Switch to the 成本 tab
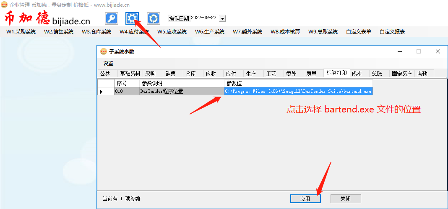The image size is (448, 209). tap(359, 74)
